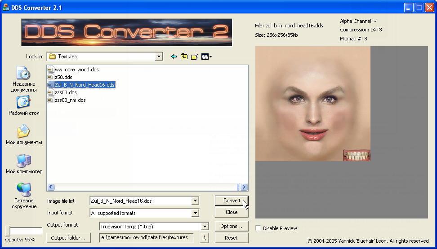Open Мои документы shortcut

[x=24, y=135]
